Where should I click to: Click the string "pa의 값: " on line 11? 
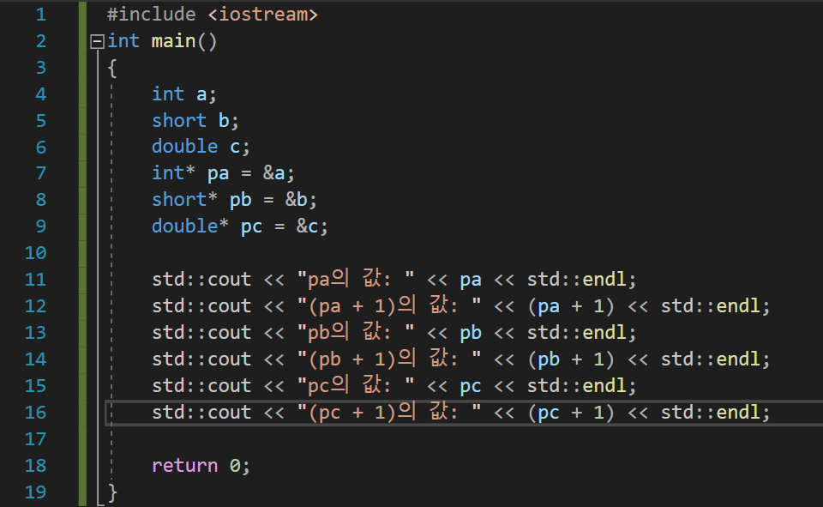(355, 279)
